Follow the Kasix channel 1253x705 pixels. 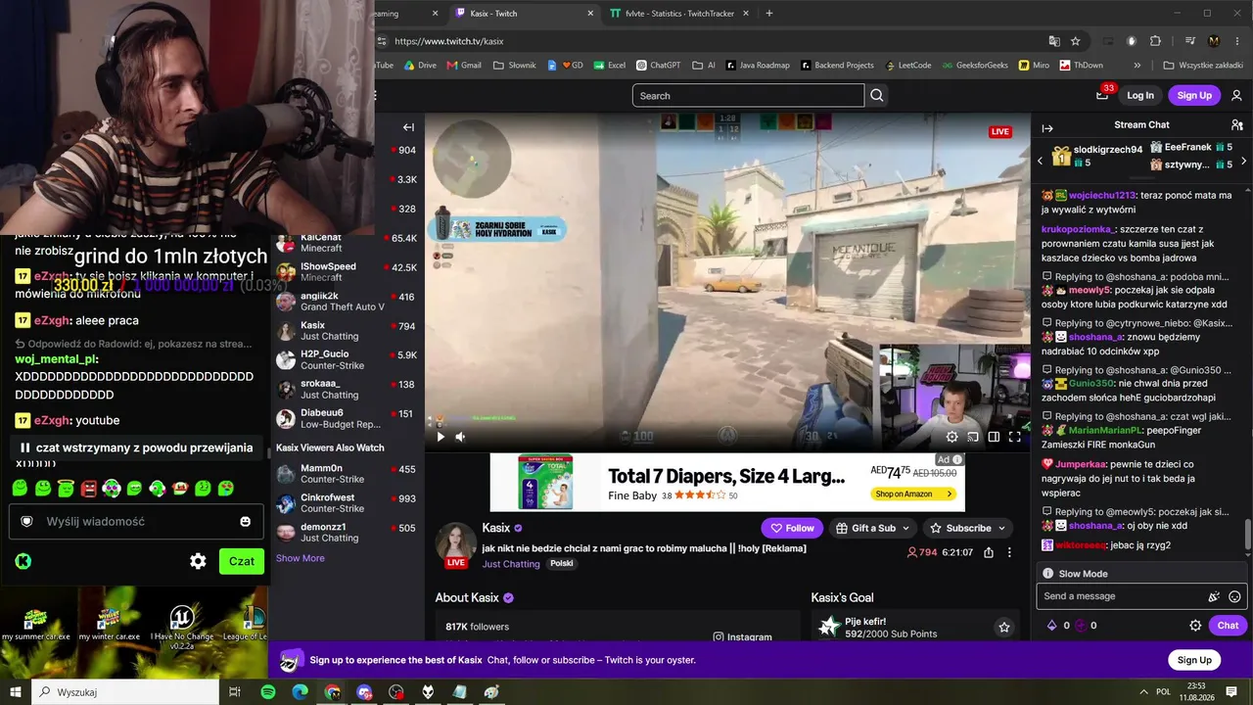[x=792, y=528]
